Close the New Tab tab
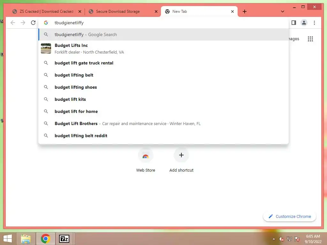 [232, 11]
